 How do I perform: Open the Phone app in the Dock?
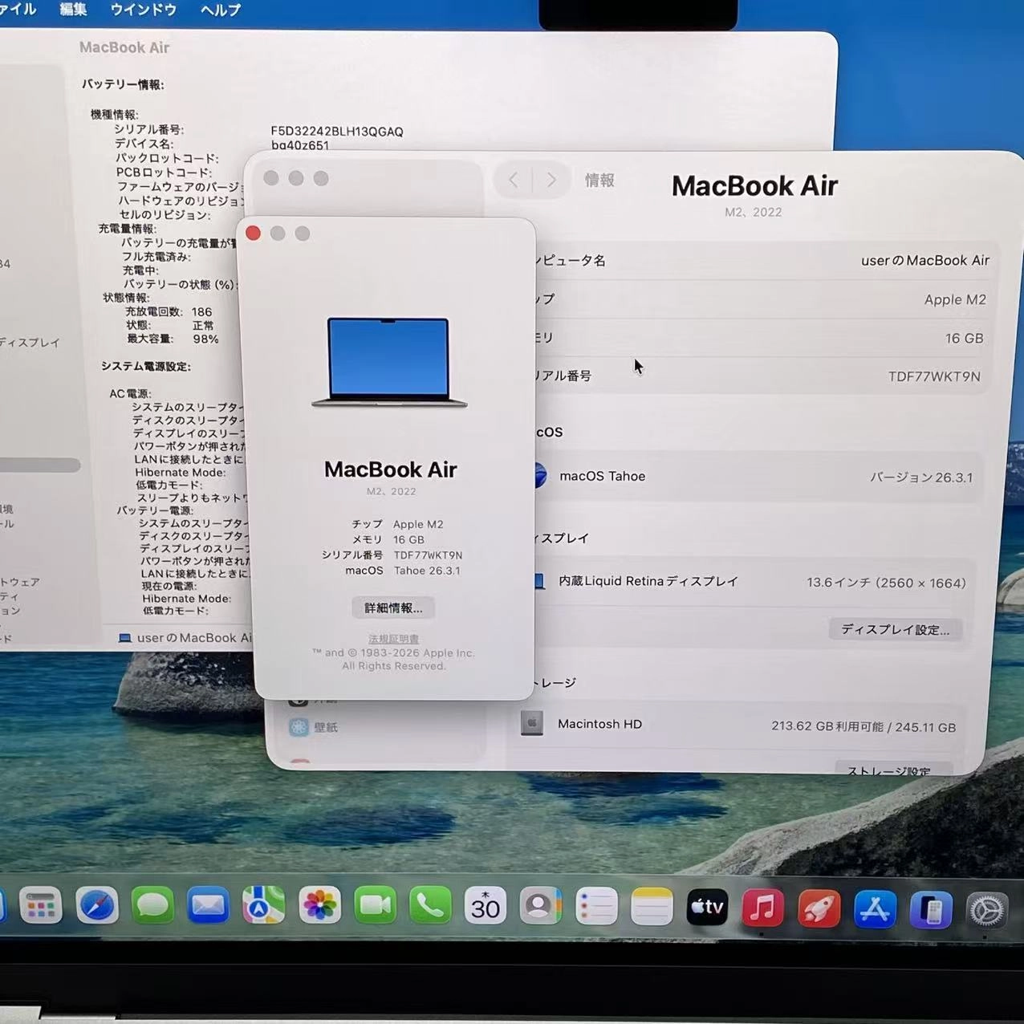click(x=430, y=907)
